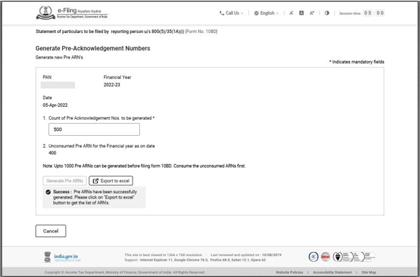The width and height of the screenshot is (420, 277).
Task: Click the e-Filing portal logo
Action: point(74,12)
